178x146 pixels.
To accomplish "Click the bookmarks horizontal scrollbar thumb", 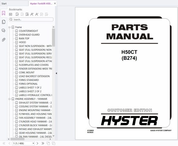I will point(18,139).
